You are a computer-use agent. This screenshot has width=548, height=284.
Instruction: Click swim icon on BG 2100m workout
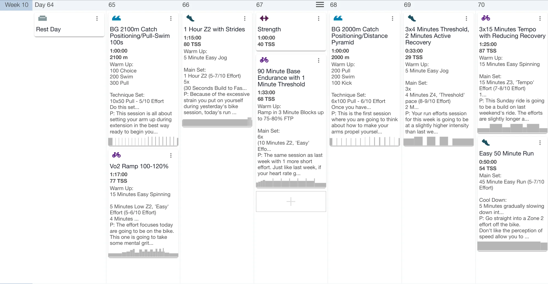116,18
